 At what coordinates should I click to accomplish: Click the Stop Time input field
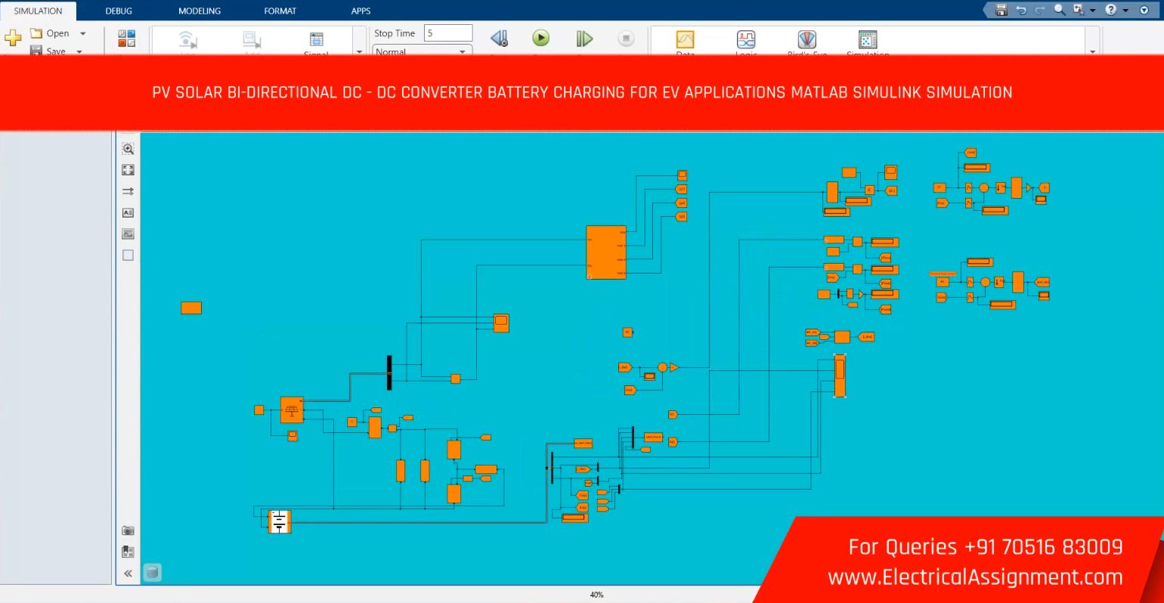pos(447,33)
